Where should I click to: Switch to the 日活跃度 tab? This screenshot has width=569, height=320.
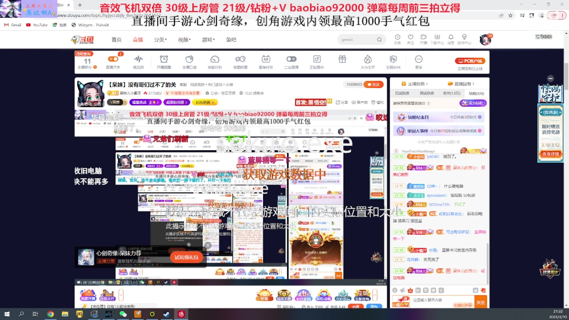pyautogui.click(x=402, y=93)
